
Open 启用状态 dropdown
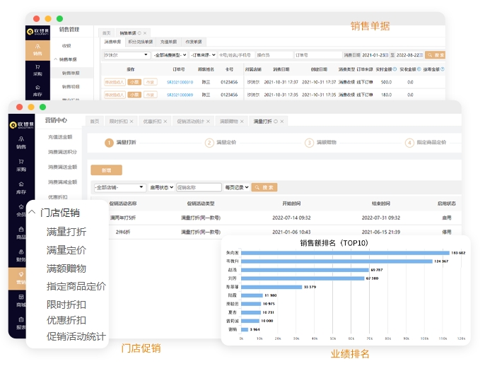click(x=161, y=187)
